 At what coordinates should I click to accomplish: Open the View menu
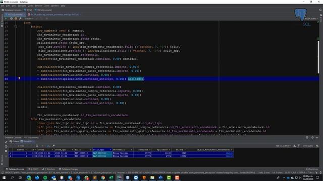14,6
